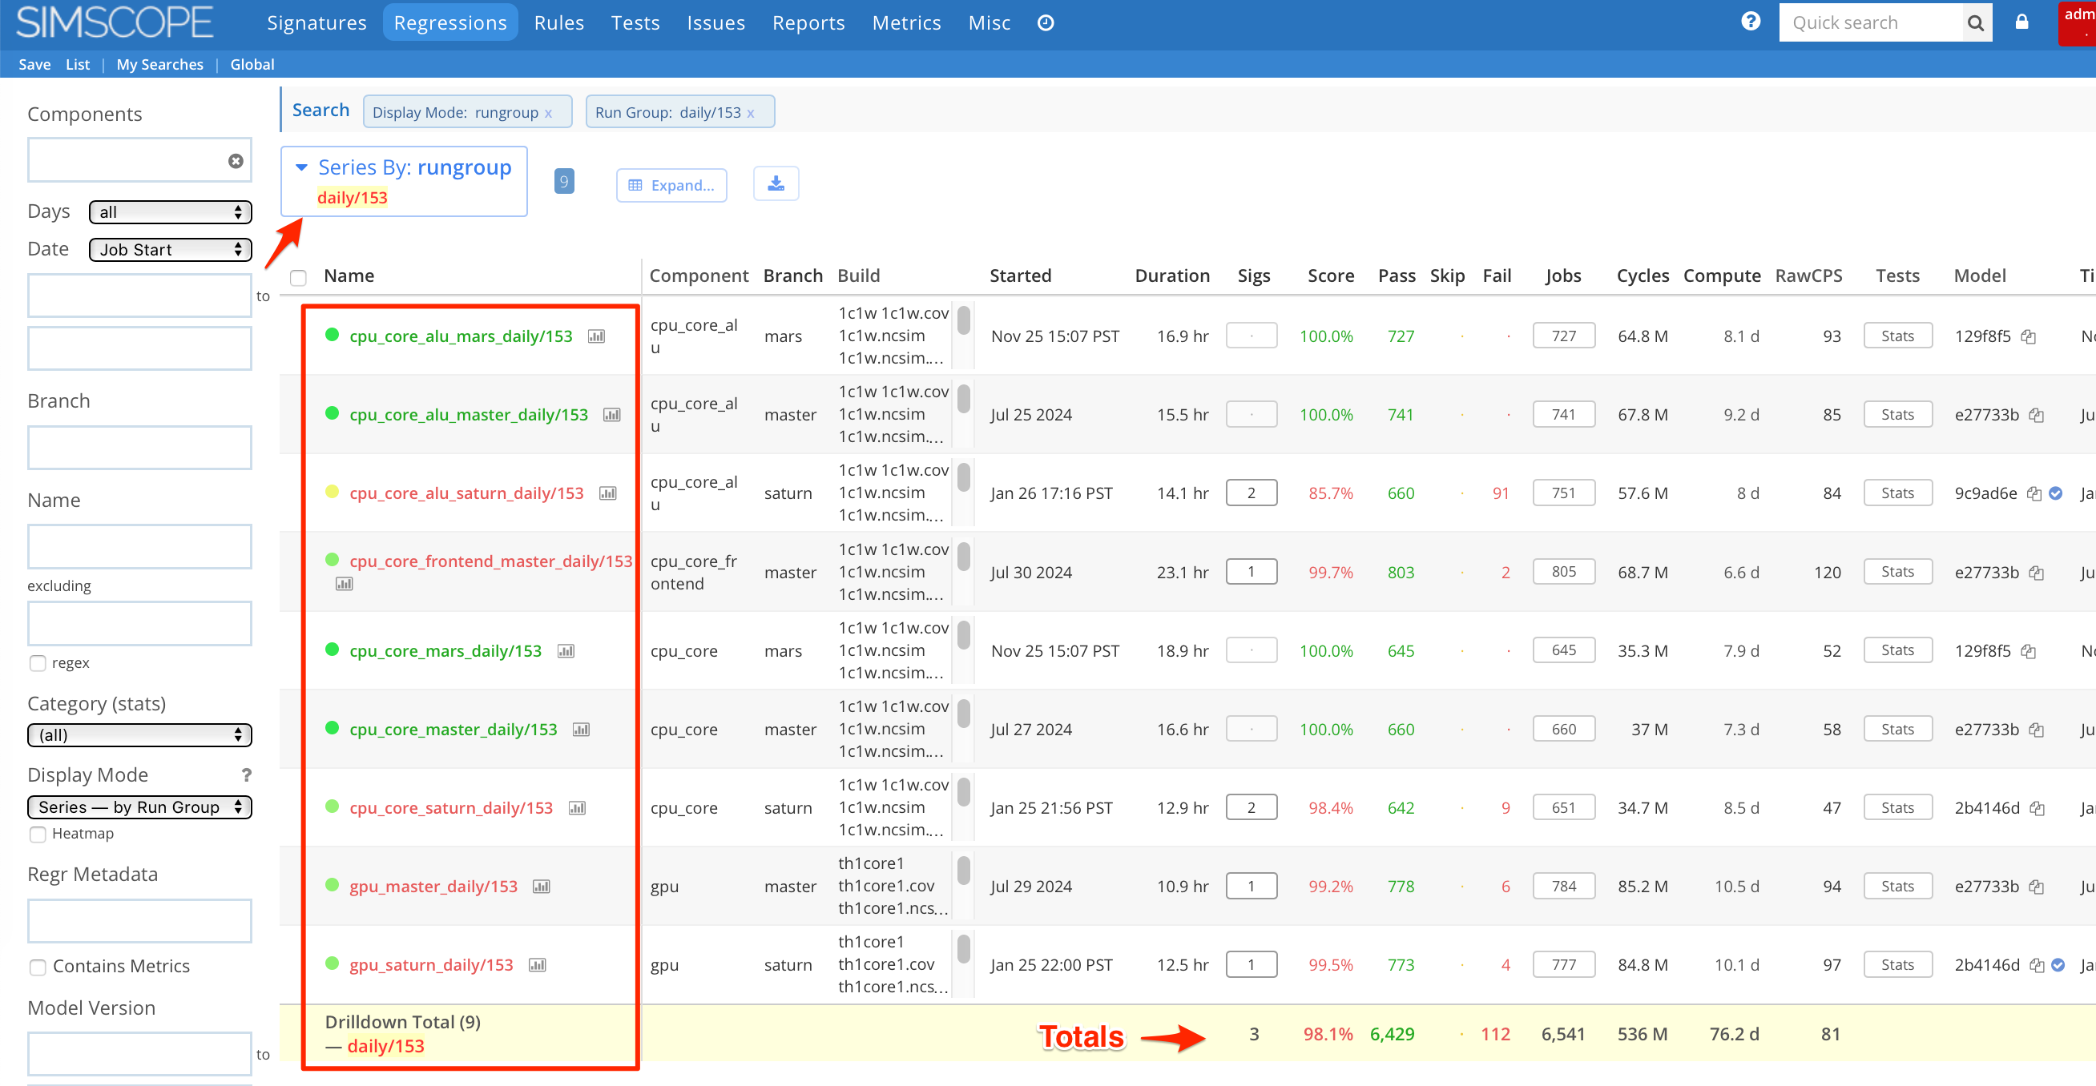2096x1086 pixels.
Task: Open the Misc menu
Action: pos(989,22)
